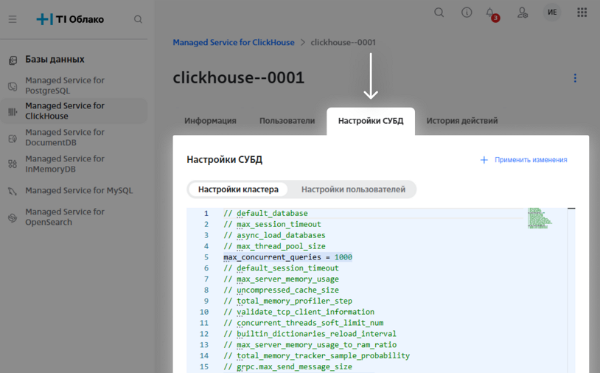Select the Настройки кластера toggle
The width and height of the screenshot is (600, 373).
click(238, 189)
